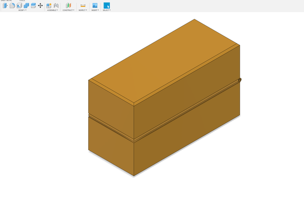Open the MODIFY dropdown menu

[x=22, y=10]
